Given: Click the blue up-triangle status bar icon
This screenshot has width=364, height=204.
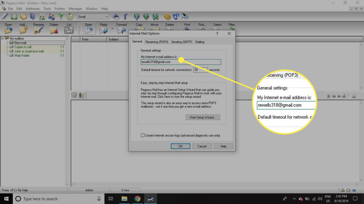Looking at the screenshot, I should [354, 190].
